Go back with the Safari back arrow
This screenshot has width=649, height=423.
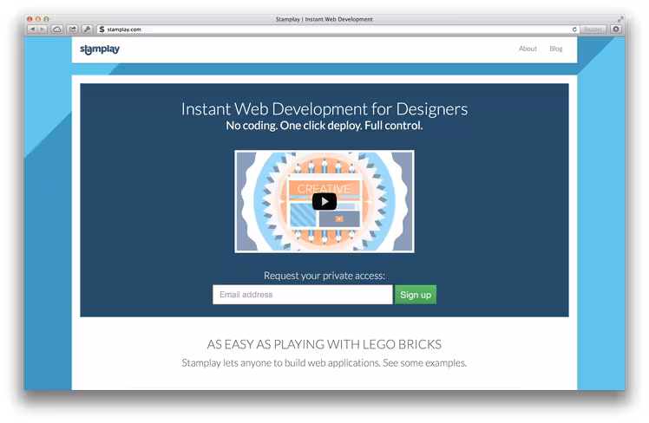pos(33,29)
